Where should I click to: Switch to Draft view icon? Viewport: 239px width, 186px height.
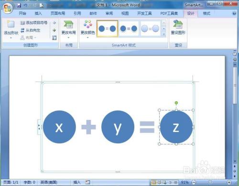175,182
